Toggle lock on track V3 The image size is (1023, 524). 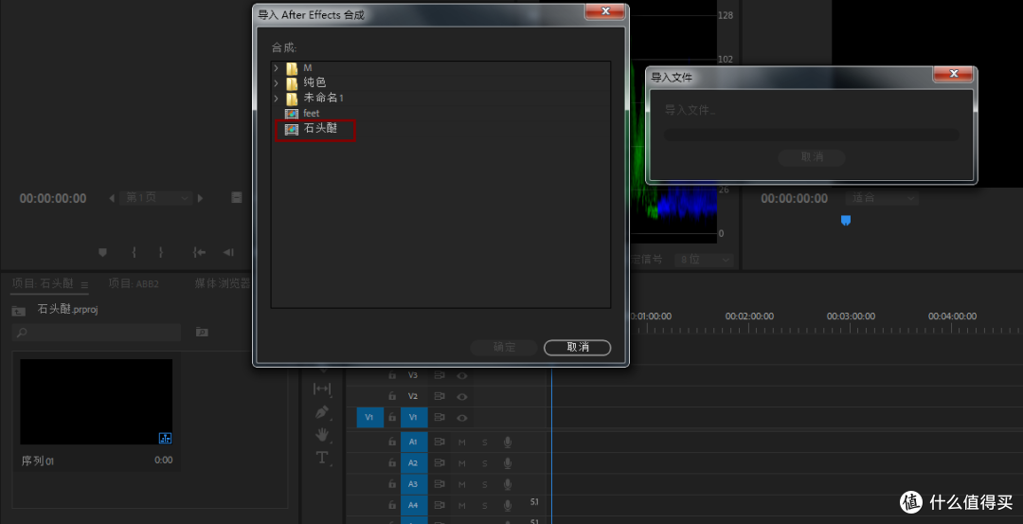pos(392,376)
